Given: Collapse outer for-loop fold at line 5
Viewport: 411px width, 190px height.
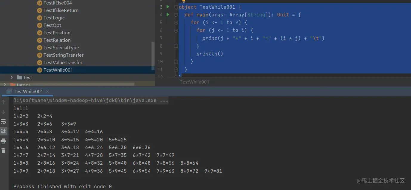Looking at the screenshot, I should tap(176, 22).
